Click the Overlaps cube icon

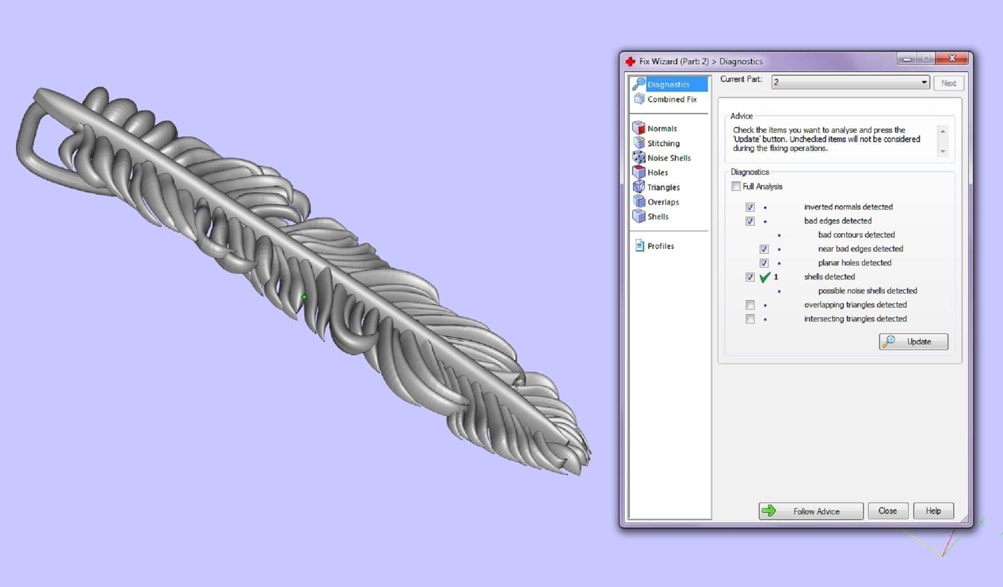click(639, 201)
